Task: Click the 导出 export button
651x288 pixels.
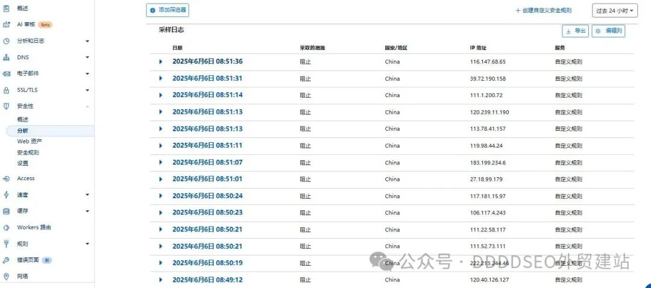Action: 575,31
